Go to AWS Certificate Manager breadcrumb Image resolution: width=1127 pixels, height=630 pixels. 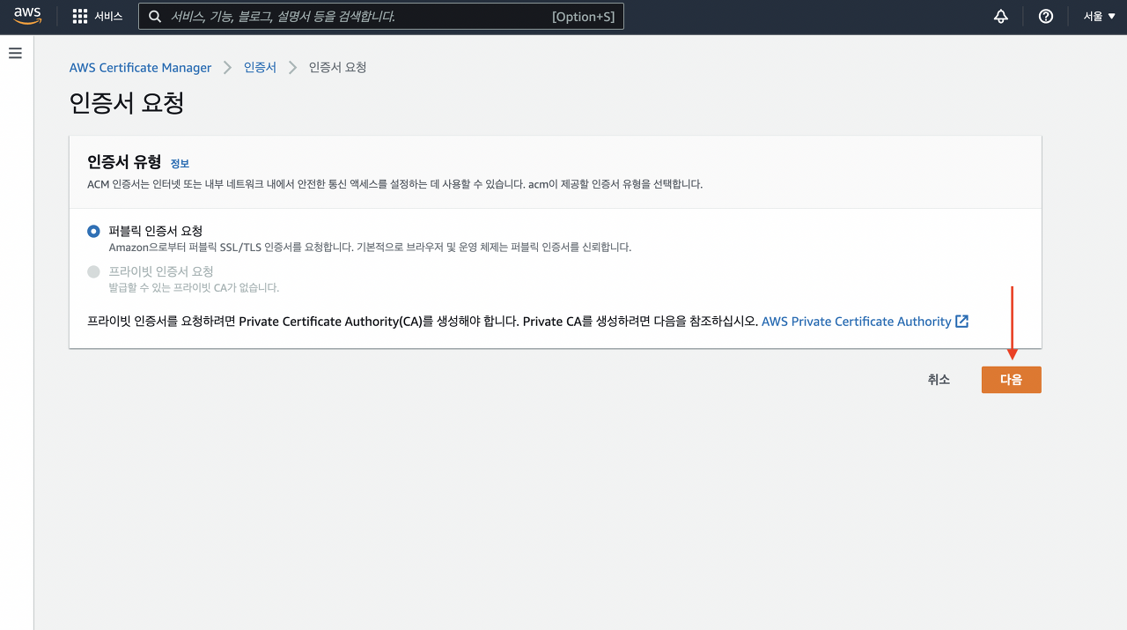(x=141, y=68)
